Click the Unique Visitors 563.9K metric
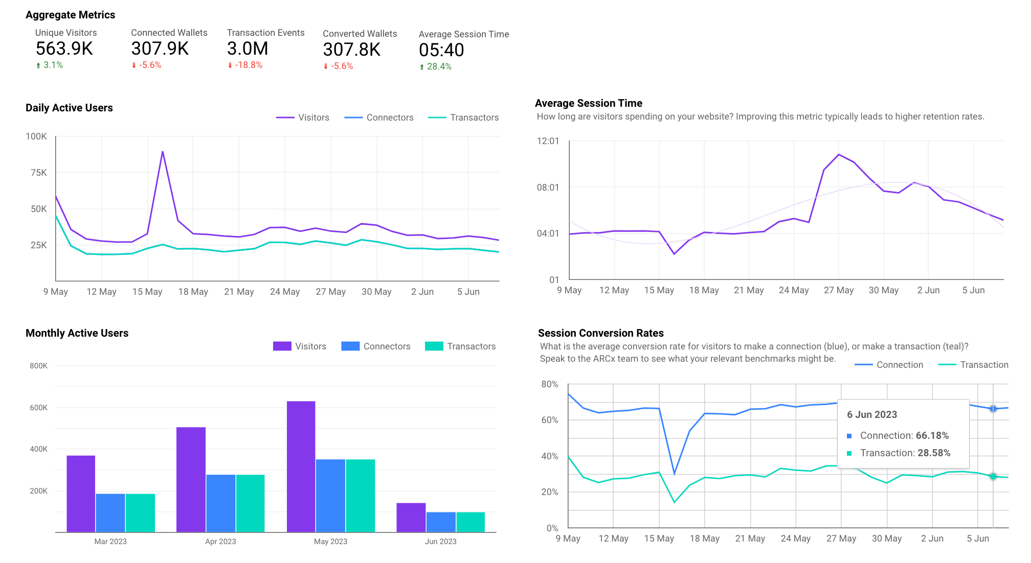This screenshot has height=563, width=1031. click(x=64, y=49)
